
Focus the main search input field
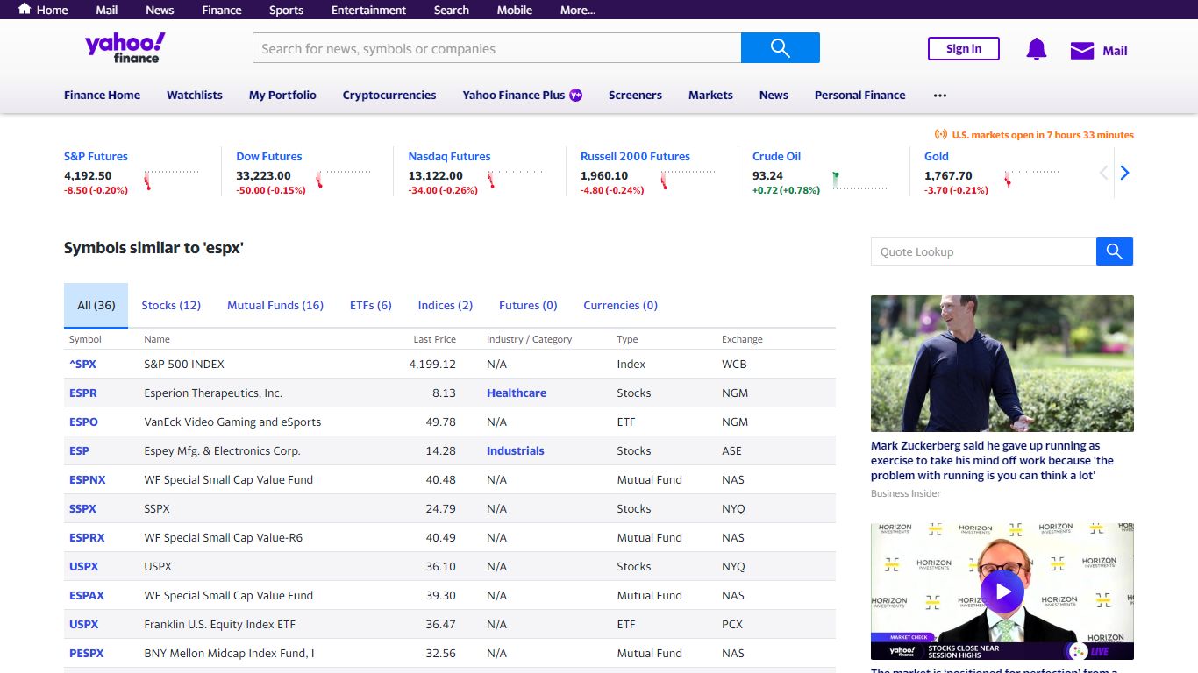[497, 48]
